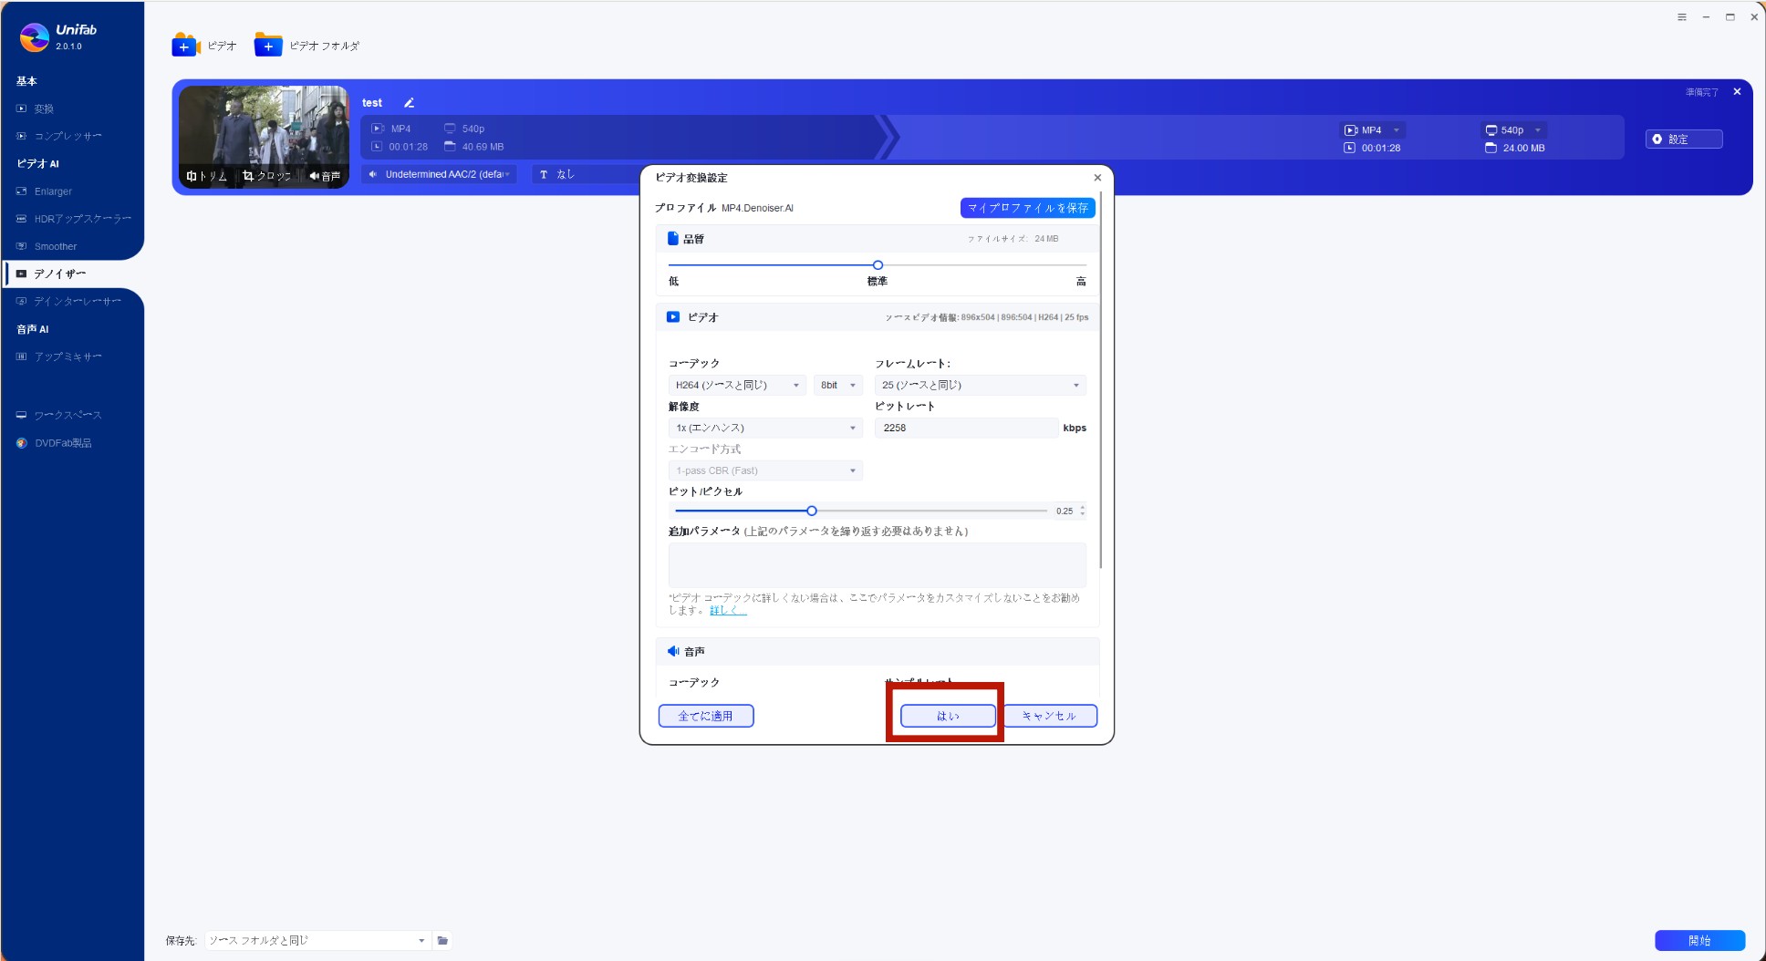
Task: Click the test video thumbnail
Action: point(264,137)
